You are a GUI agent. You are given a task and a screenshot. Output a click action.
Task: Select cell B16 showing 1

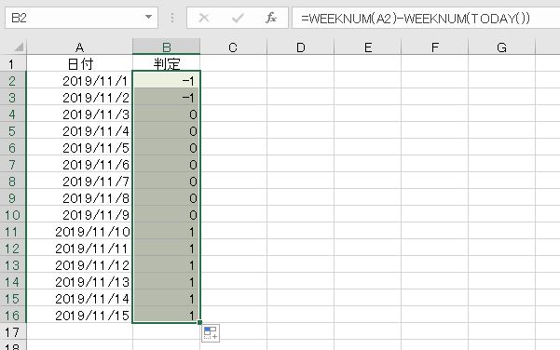point(166,315)
